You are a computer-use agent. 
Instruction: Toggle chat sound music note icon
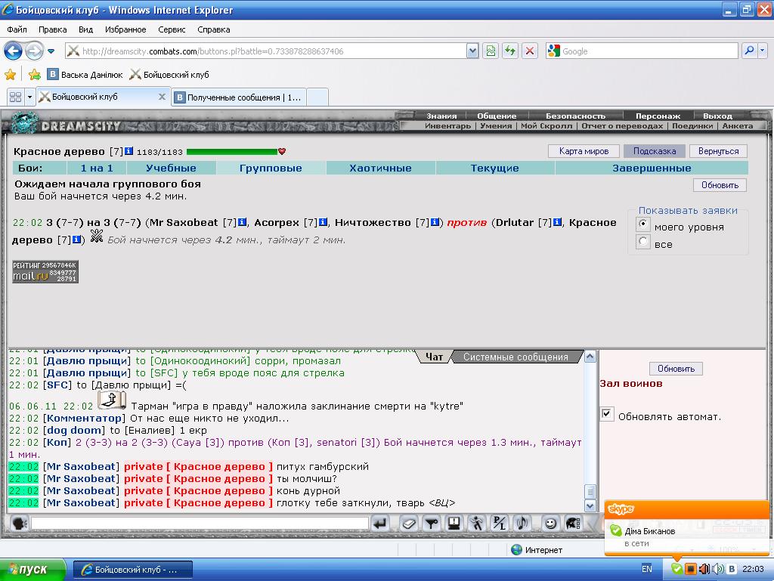click(x=522, y=523)
